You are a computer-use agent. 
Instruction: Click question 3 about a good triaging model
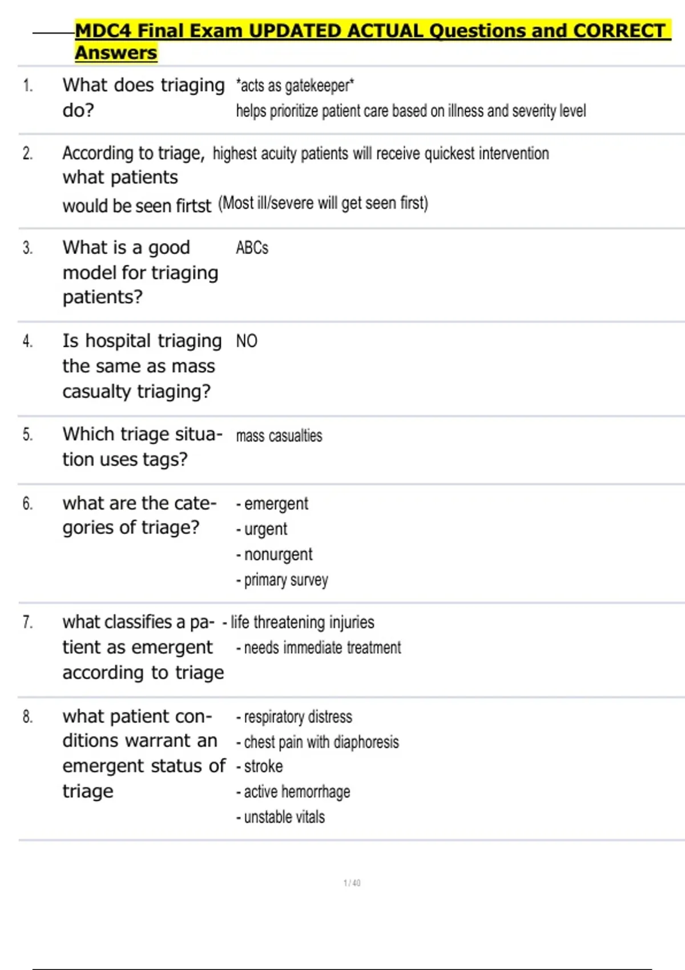(x=140, y=272)
